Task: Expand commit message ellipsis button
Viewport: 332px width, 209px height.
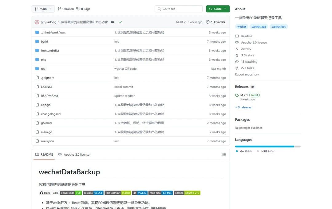Action: click(113, 22)
